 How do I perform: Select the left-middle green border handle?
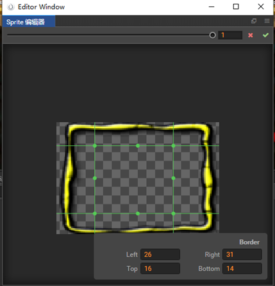pyautogui.click(x=95, y=178)
